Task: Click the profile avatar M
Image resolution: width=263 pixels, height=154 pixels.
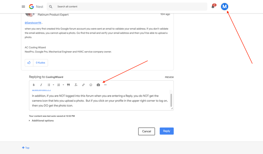Action: 224,7
